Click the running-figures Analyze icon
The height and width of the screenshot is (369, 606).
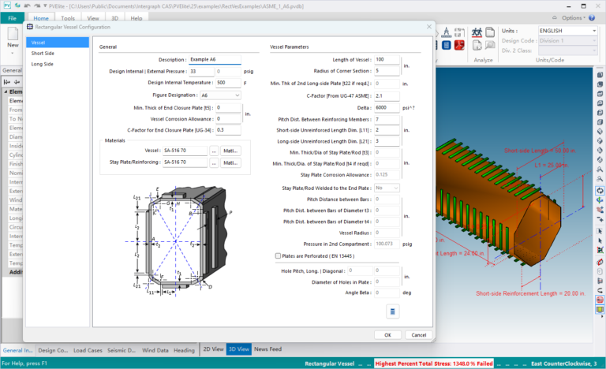coord(477,32)
